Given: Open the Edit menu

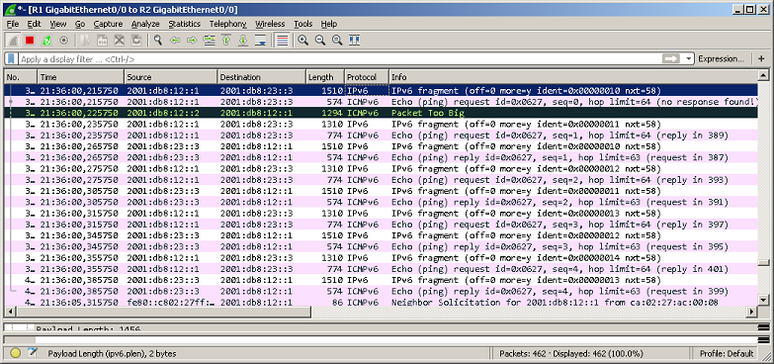Looking at the screenshot, I should pyautogui.click(x=34, y=24).
